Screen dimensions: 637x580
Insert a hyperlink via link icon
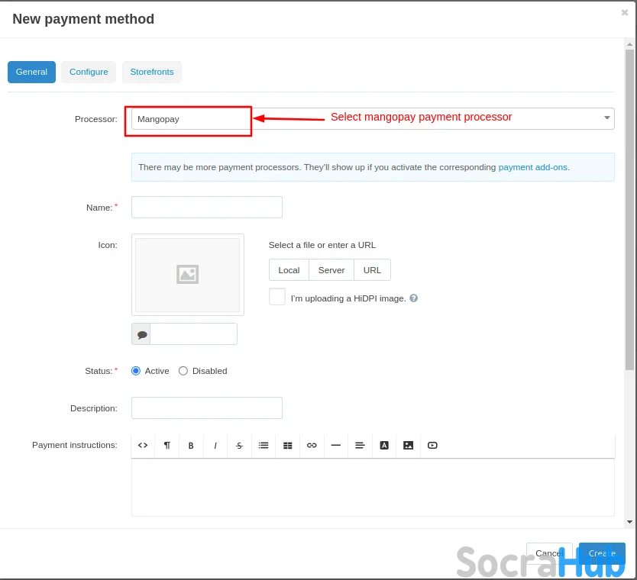(x=312, y=445)
